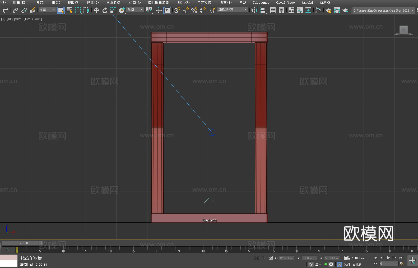Toggle Angle Snap
This screenshot has height=268, width=418.
(186, 10)
